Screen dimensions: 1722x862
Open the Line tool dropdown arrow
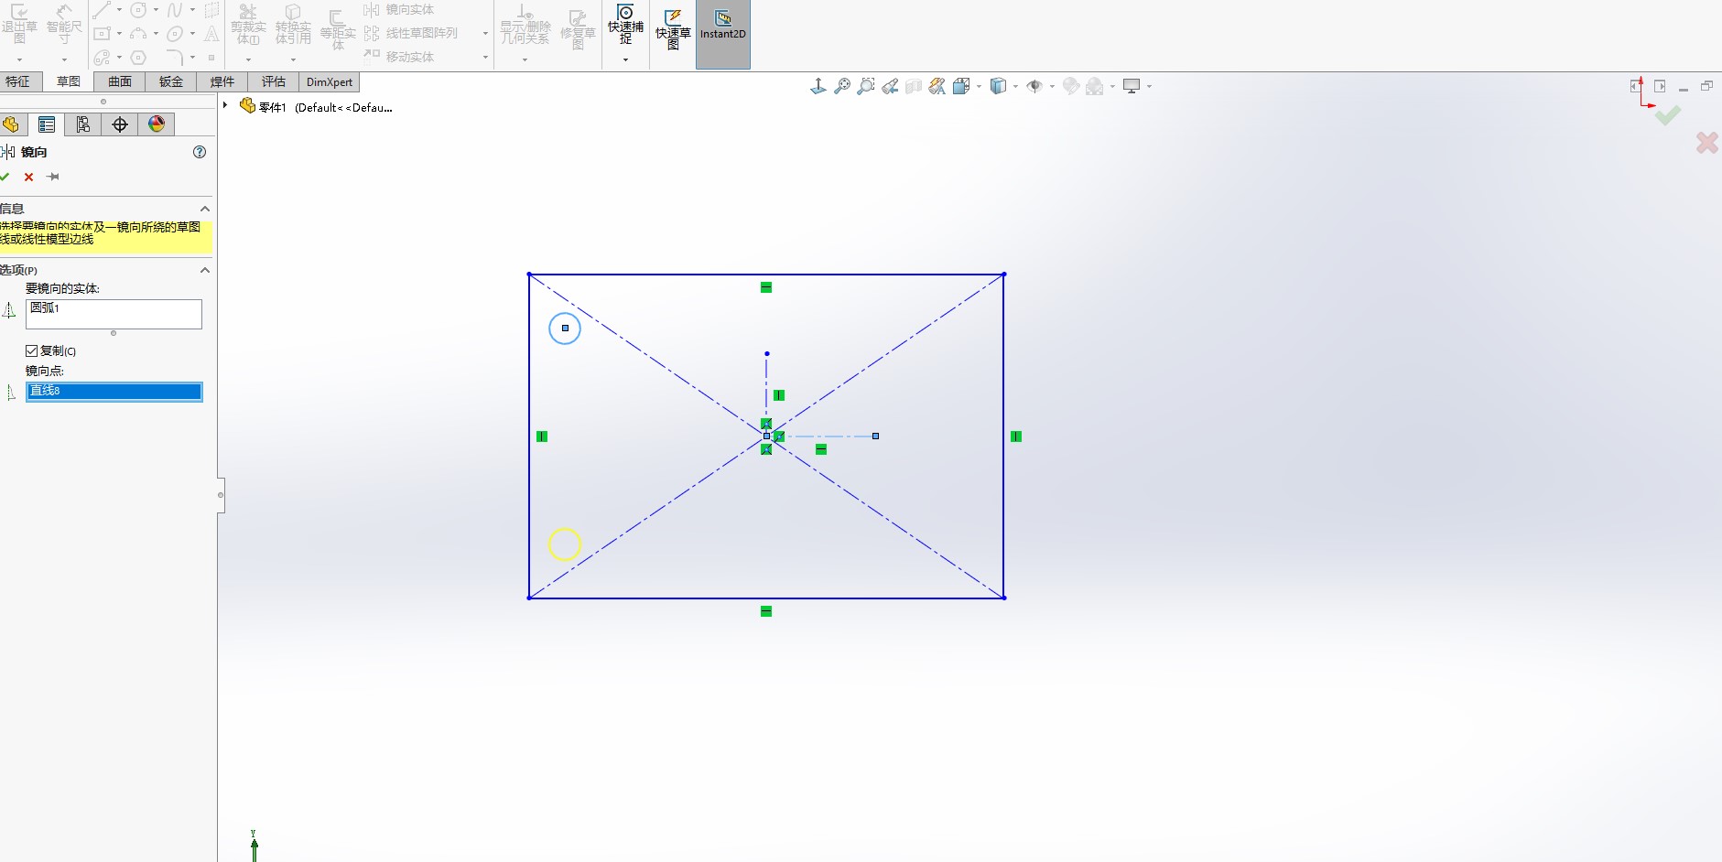click(x=119, y=10)
